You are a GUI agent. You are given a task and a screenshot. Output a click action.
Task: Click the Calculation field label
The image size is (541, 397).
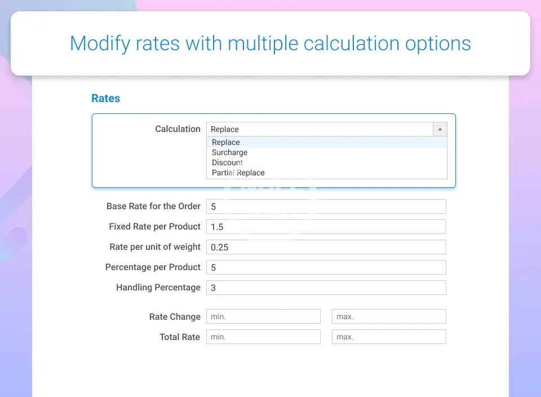178,129
